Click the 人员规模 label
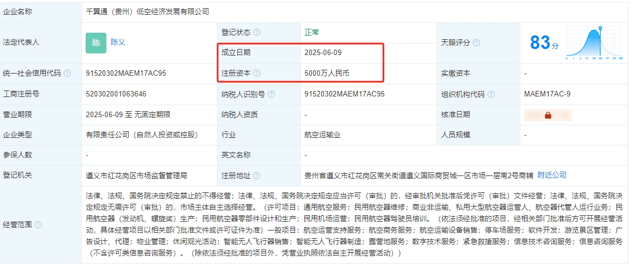Screen dimensions: 631x267 [456, 135]
